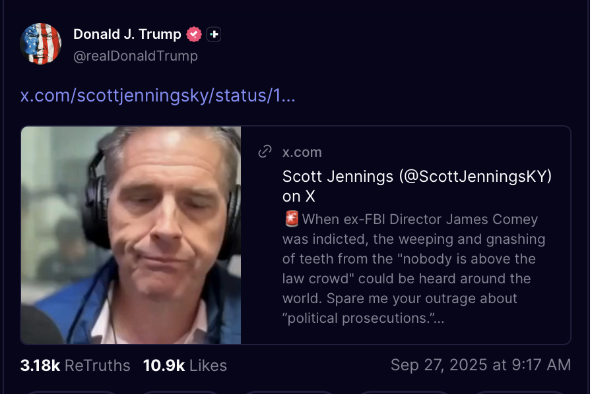Viewport: 590px width, 394px height.
Task: Open the link preview thumbnail of the man with headphones
Action: click(x=131, y=235)
